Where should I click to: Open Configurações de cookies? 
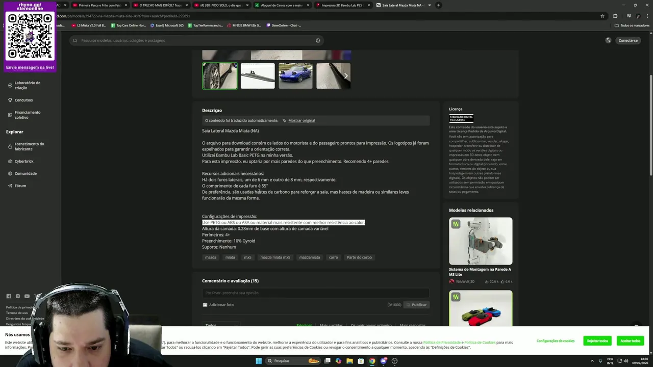coord(556,340)
